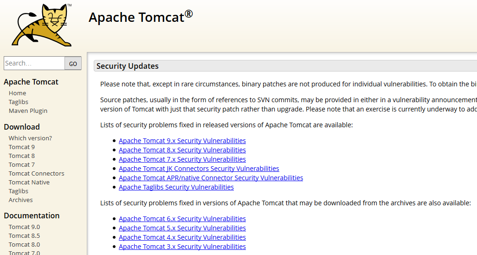477x255 pixels.
Task: View Apache Tomcat 9.x Security Vulnerabilities
Action: point(182,141)
